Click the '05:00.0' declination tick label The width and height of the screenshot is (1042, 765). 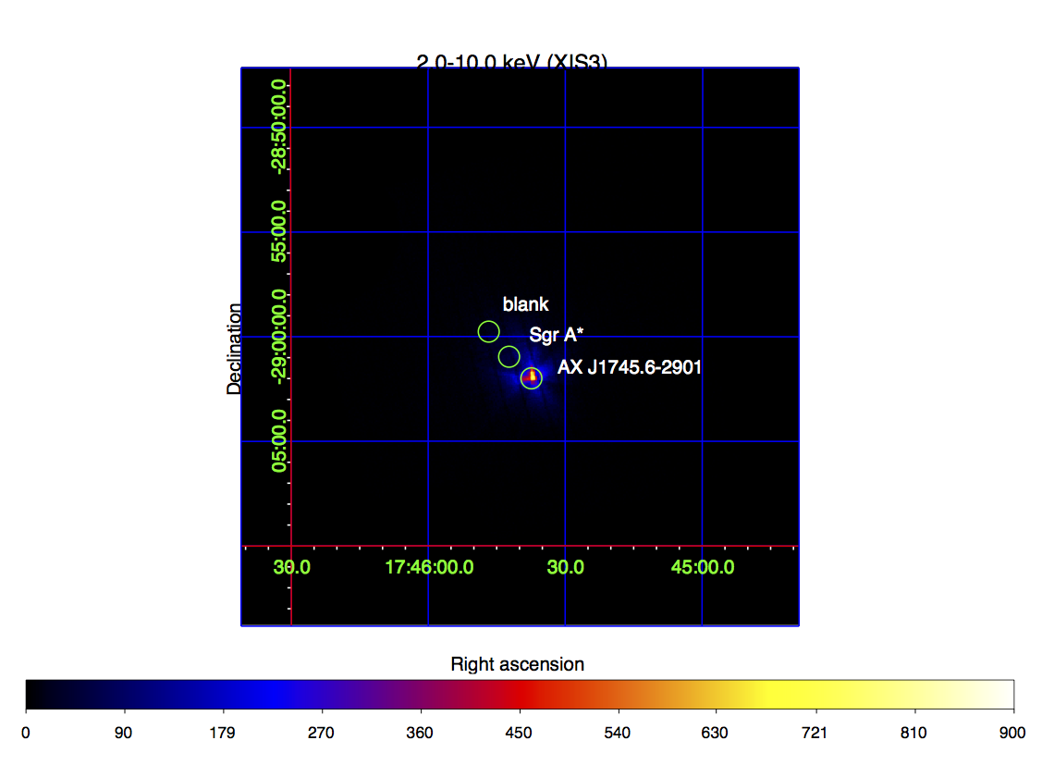click(x=279, y=440)
